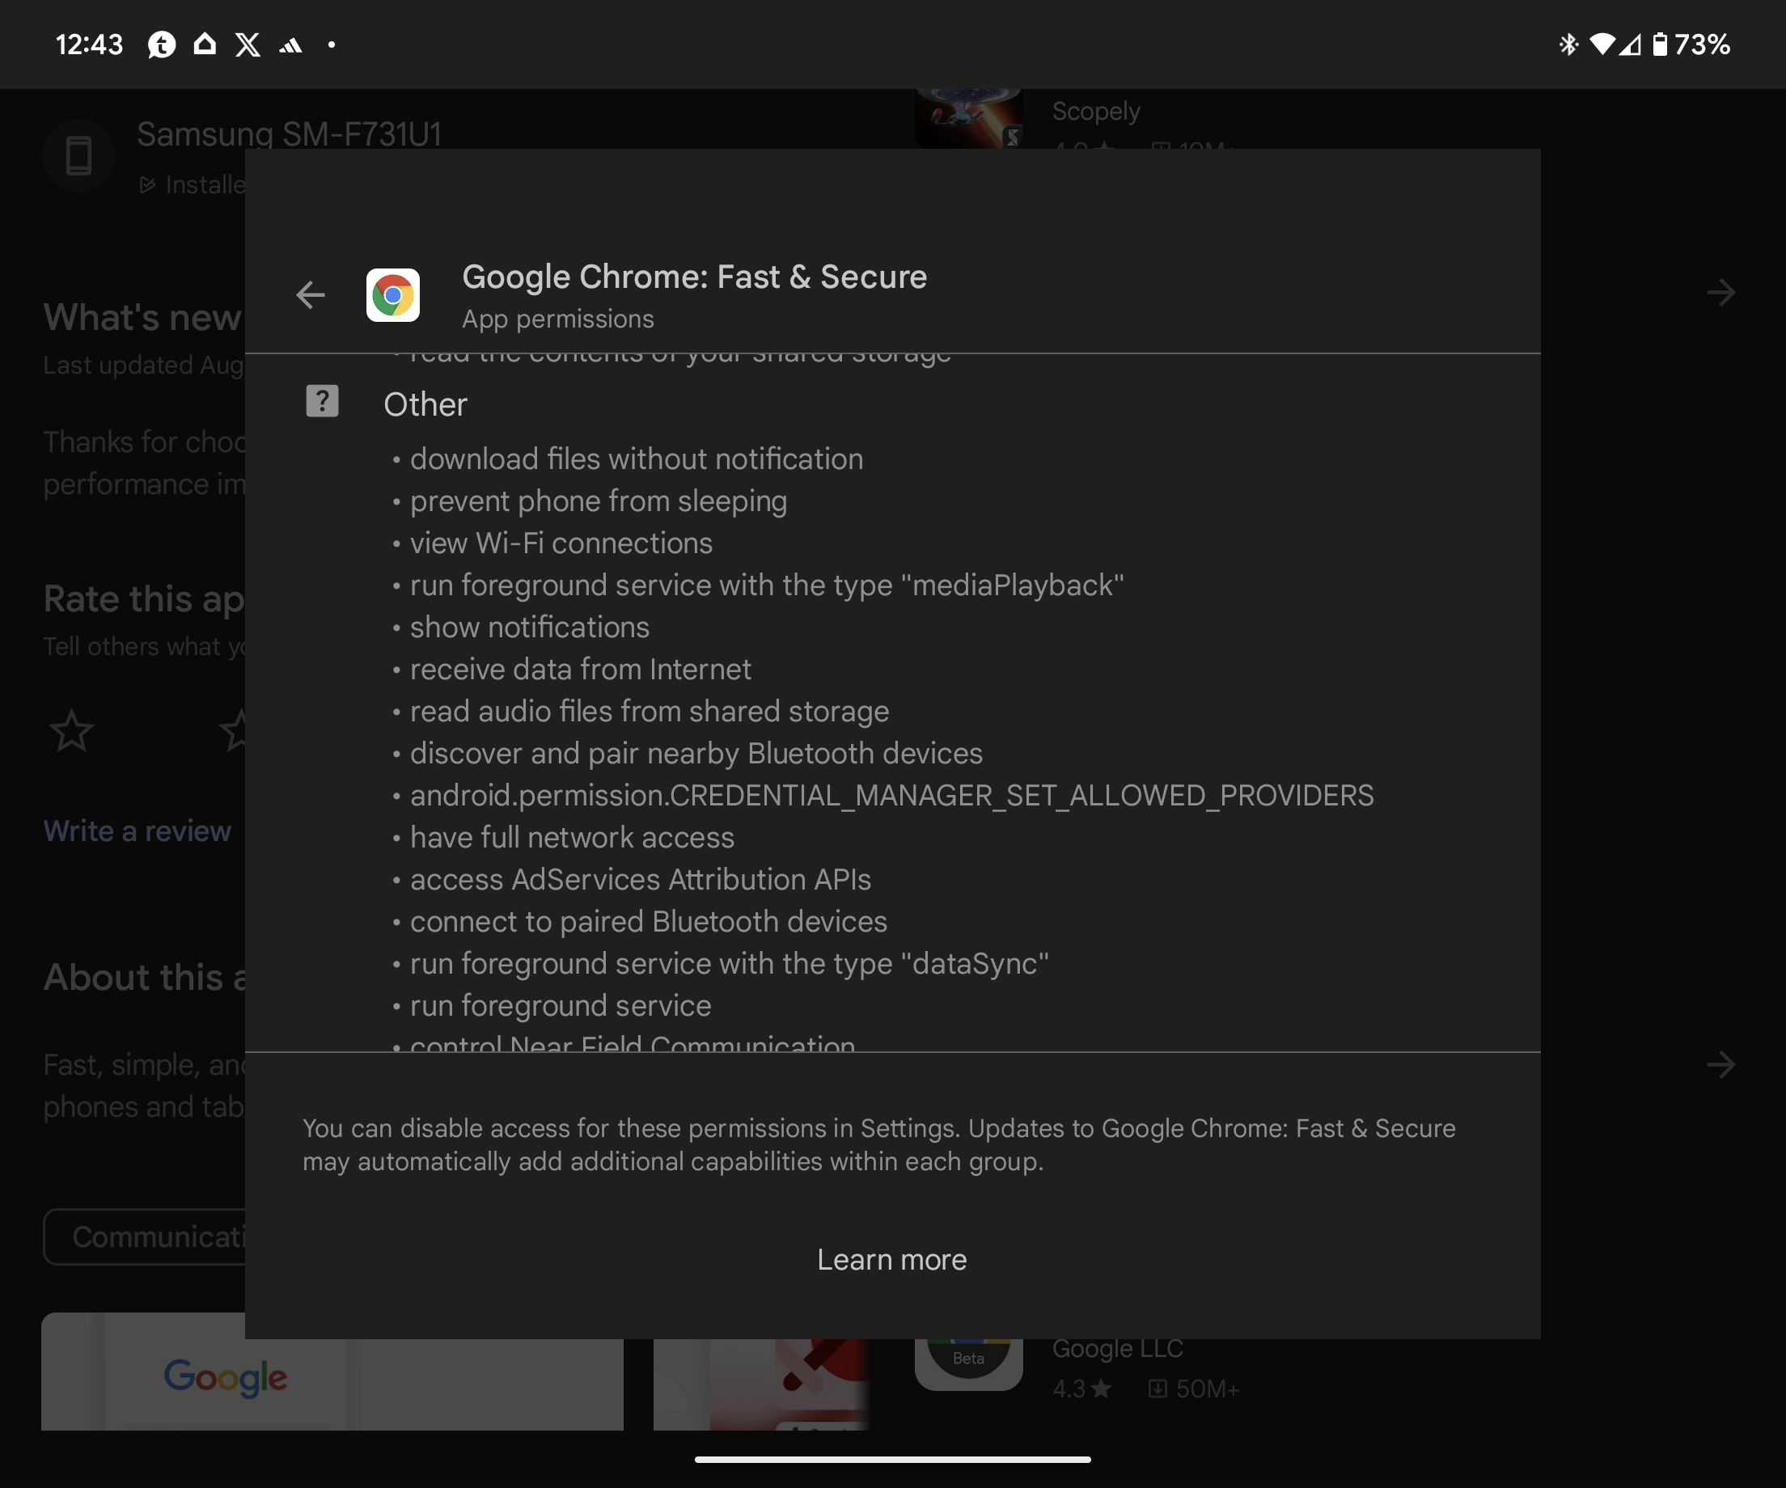This screenshot has height=1488, width=1786.
Task: Select 'read audio files from shared storage'
Action: click(x=650, y=712)
